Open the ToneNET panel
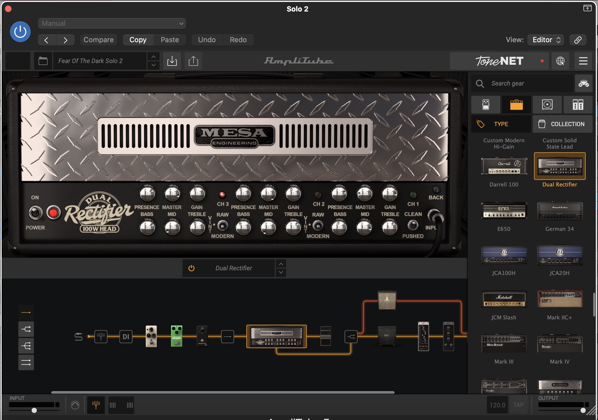The width and height of the screenshot is (598, 420). [499, 61]
